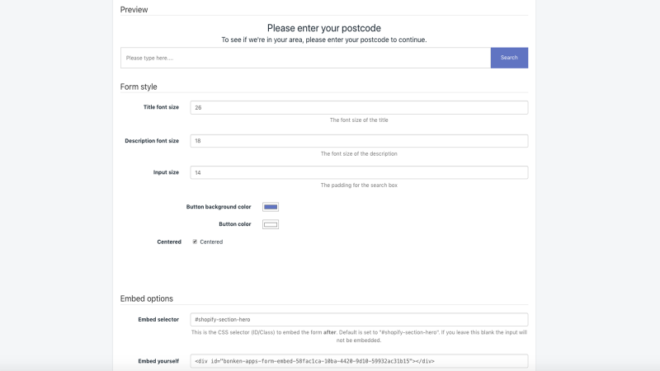
Task: Select the Embed yourself div code field
Action: coord(359,361)
